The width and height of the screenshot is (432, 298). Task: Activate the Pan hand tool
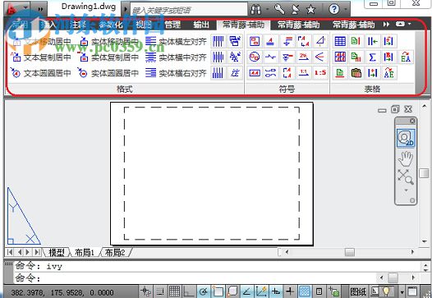(406, 158)
